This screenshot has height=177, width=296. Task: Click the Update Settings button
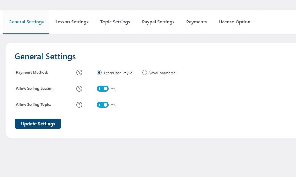(38, 124)
